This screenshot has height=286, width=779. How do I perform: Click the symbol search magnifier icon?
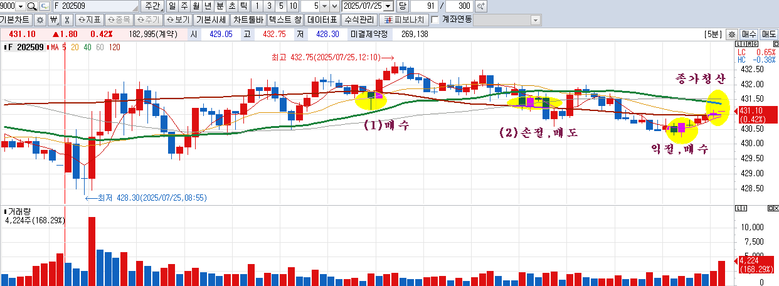point(31,6)
